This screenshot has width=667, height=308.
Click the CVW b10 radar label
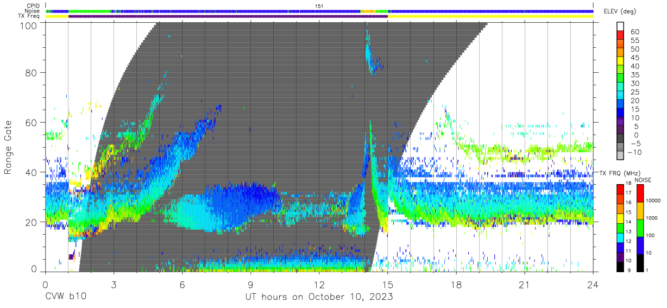pyautogui.click(x=65, y=297)
